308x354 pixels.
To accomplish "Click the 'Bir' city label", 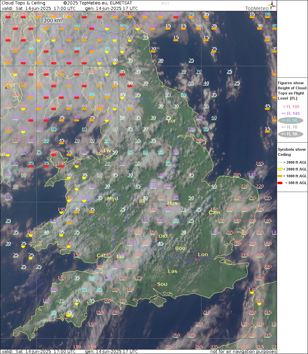I will pyautogui.click(x=142, y=201).
